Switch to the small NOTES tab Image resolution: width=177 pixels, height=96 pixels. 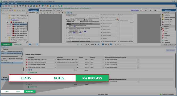18,92
